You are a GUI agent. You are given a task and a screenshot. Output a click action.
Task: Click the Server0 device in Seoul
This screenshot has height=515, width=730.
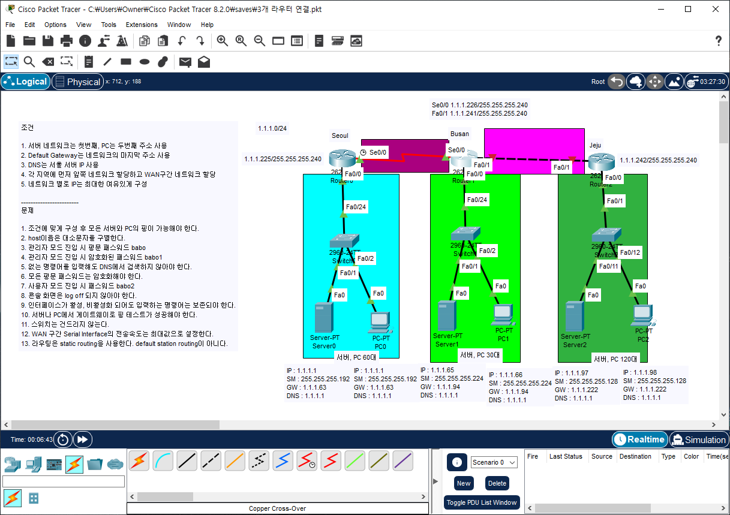pos(323,318)
